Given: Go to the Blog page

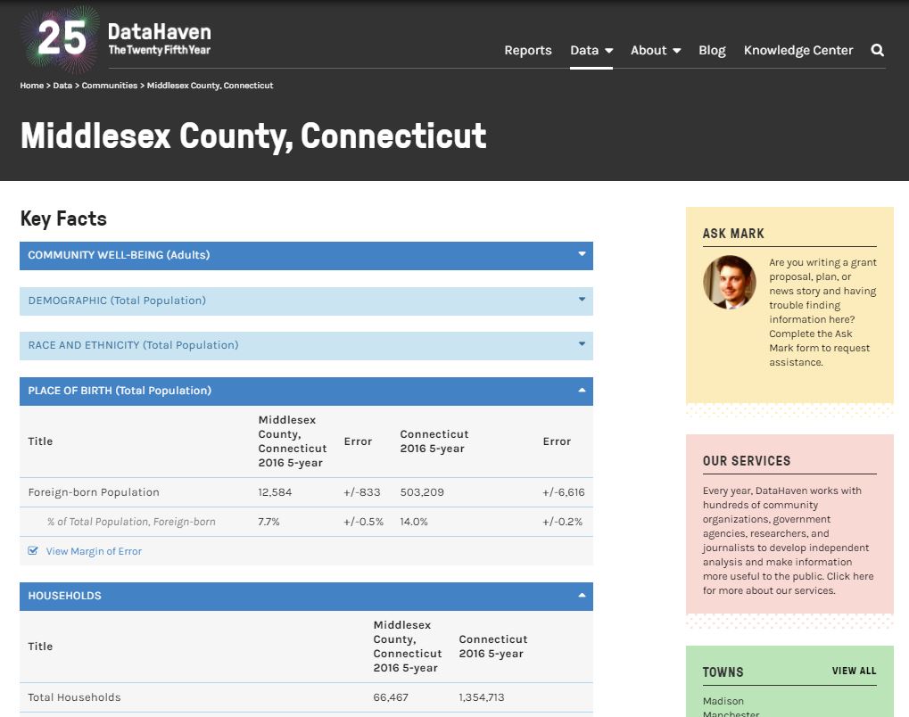Looking at the screenshot, I should coord(712,51).
